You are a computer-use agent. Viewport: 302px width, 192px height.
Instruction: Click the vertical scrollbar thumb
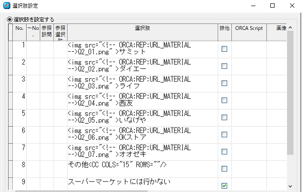290,93
